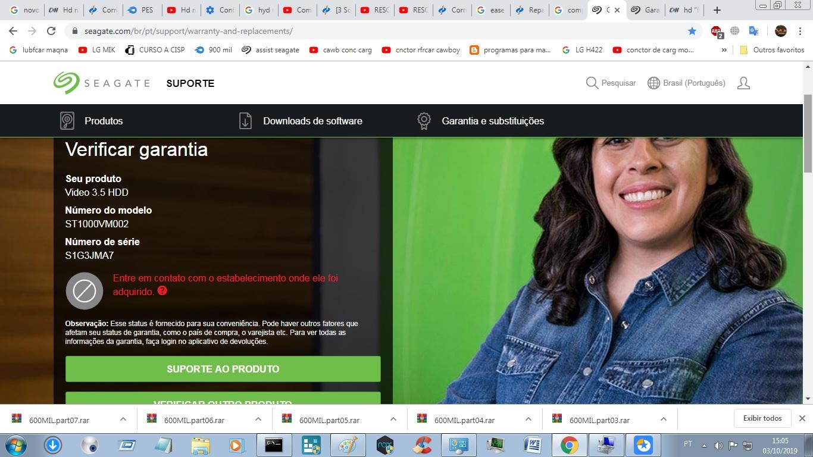Expand options for 600MIL.part03.rar download
The height and width of the screenshot is (457, 813).
pyautogui.click(x=664, y=419)
